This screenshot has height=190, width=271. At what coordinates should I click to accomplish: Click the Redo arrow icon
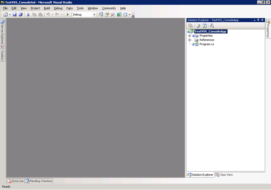pyautogui.click(x=57, y=15)
